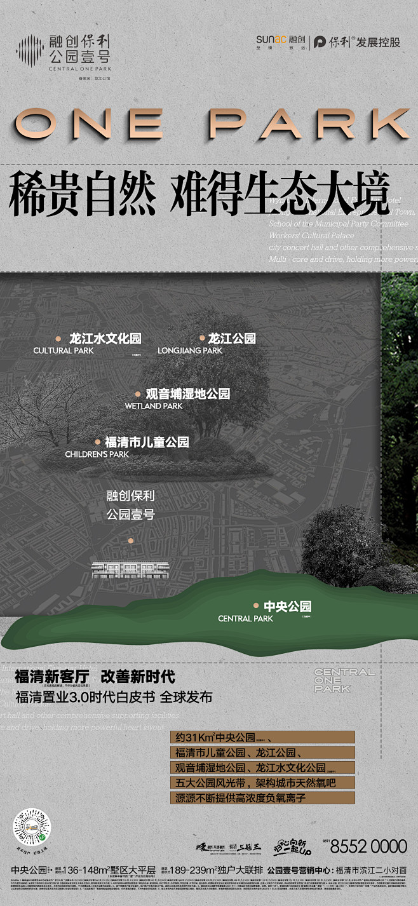Click the white building outline illustration
This screenshot has width=418, height=906.
pyautogui.click(x=130, y=570)
